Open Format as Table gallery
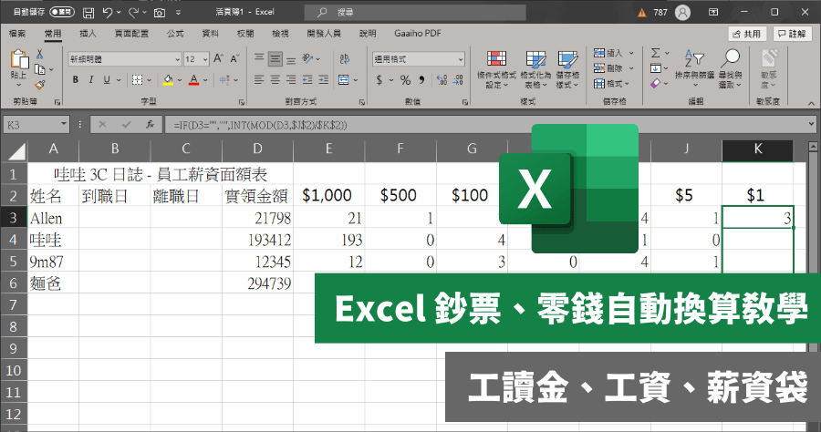This screenshot has height=432, width=821. (535, 70)
